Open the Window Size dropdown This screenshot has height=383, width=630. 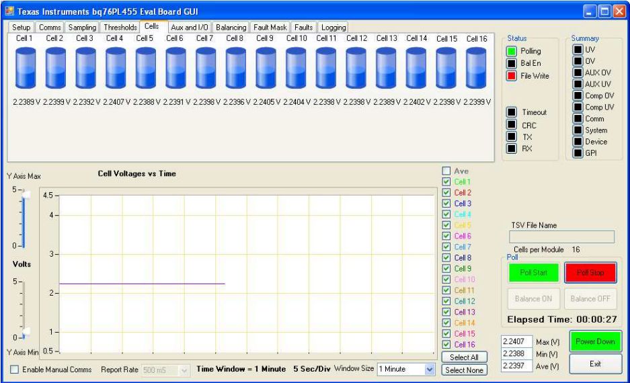tap(430, 369)
